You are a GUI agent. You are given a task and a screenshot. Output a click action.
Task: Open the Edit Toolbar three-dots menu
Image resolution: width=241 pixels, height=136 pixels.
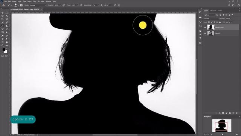(x=7, y=45)
